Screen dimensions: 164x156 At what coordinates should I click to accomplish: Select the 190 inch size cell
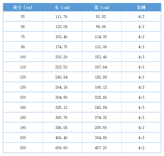click(x=23, y=127)
